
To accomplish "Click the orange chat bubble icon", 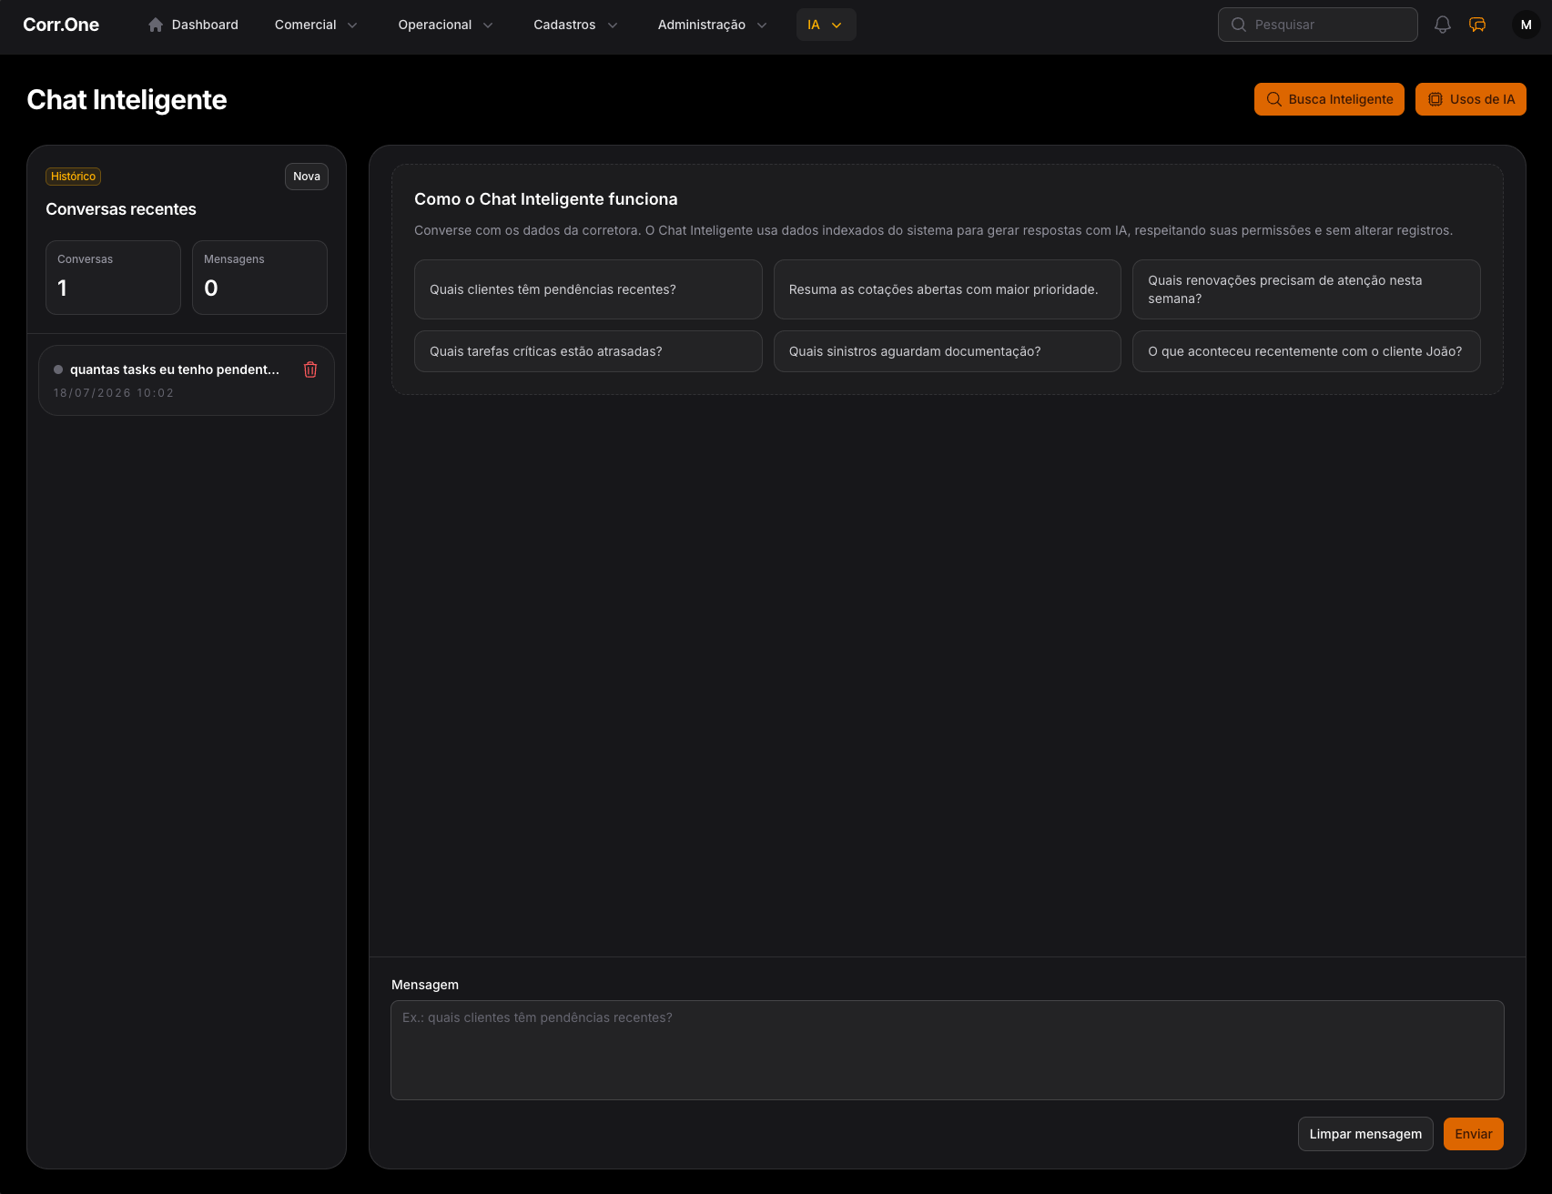I will pyautogui.click(x=1477, y=25).
